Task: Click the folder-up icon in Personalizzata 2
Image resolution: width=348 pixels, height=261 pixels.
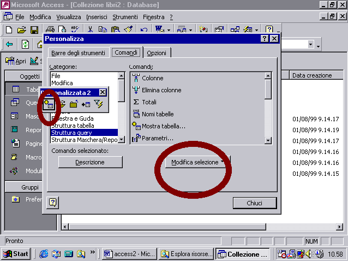Action: click(74, 104)
